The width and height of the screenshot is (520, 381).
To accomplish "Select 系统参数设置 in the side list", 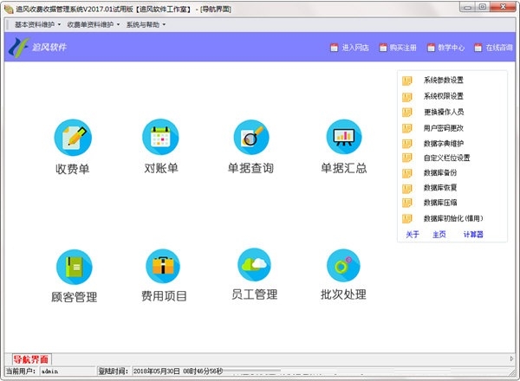I will (443, 81).
